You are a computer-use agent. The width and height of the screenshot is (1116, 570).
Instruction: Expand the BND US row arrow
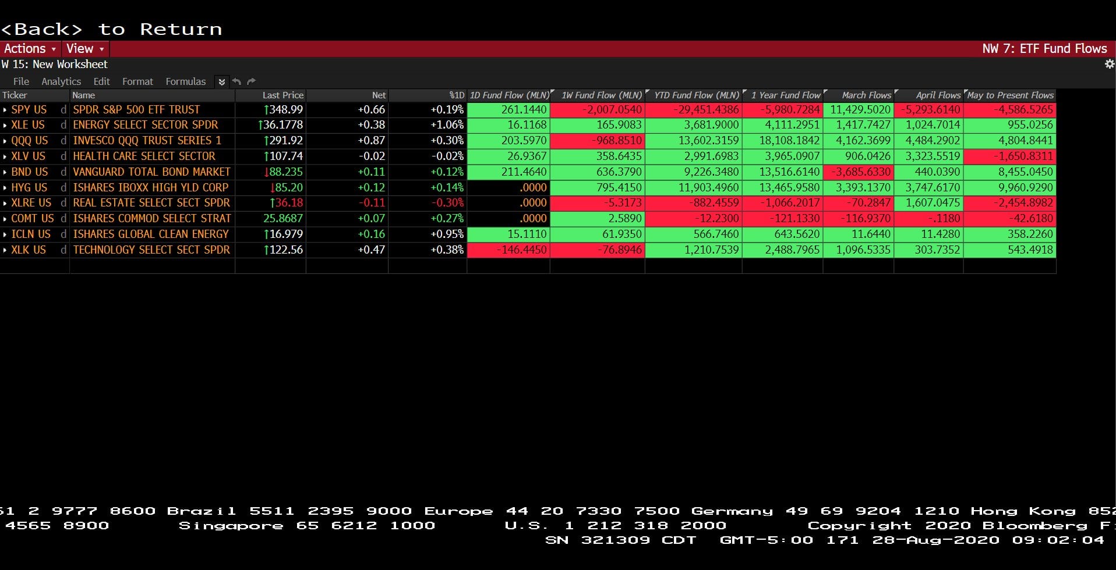(x=5, y=172)
